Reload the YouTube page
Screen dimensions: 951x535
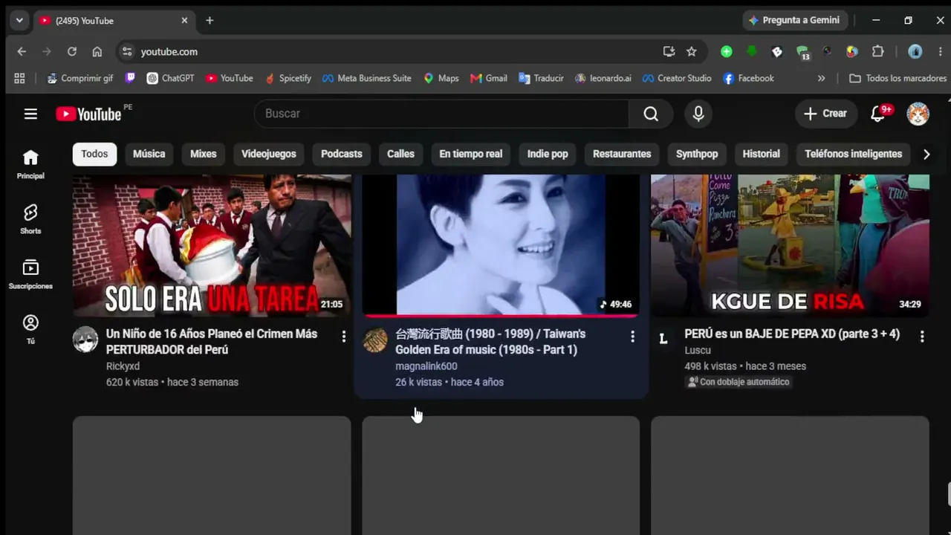[72, 51]
